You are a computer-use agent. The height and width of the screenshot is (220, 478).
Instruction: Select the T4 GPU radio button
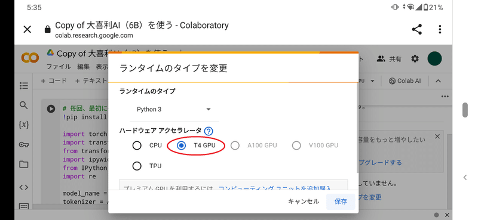pyautogui.click(x=182, y=145)
